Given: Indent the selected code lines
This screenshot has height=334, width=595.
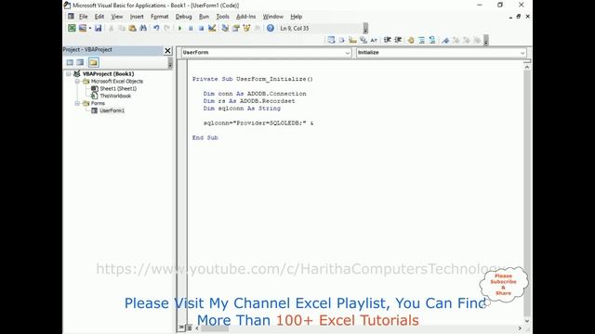Looking at the screenshot, I should pos(387,40).
